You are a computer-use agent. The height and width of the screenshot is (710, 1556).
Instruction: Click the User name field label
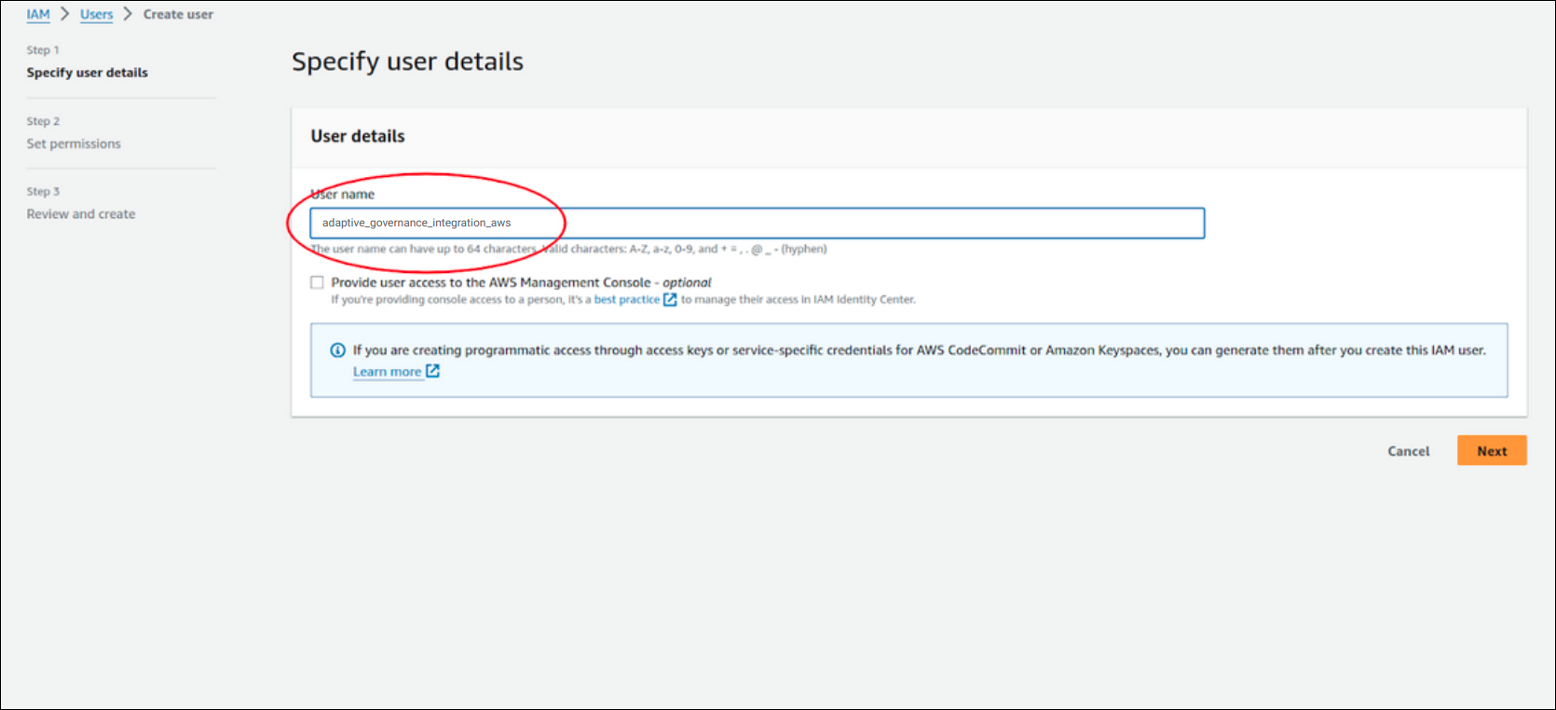343,195
